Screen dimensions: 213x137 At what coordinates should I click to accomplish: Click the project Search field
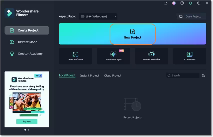[183, 75]
